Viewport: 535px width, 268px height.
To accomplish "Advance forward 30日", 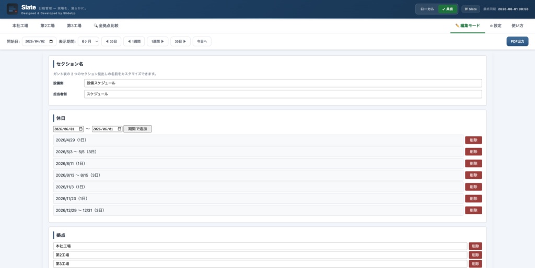I will [180, 42].
